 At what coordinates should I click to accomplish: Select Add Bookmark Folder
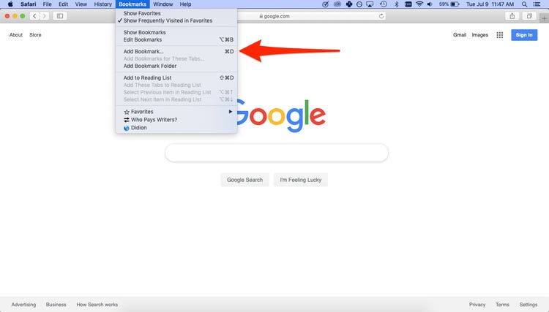[176, 66]
